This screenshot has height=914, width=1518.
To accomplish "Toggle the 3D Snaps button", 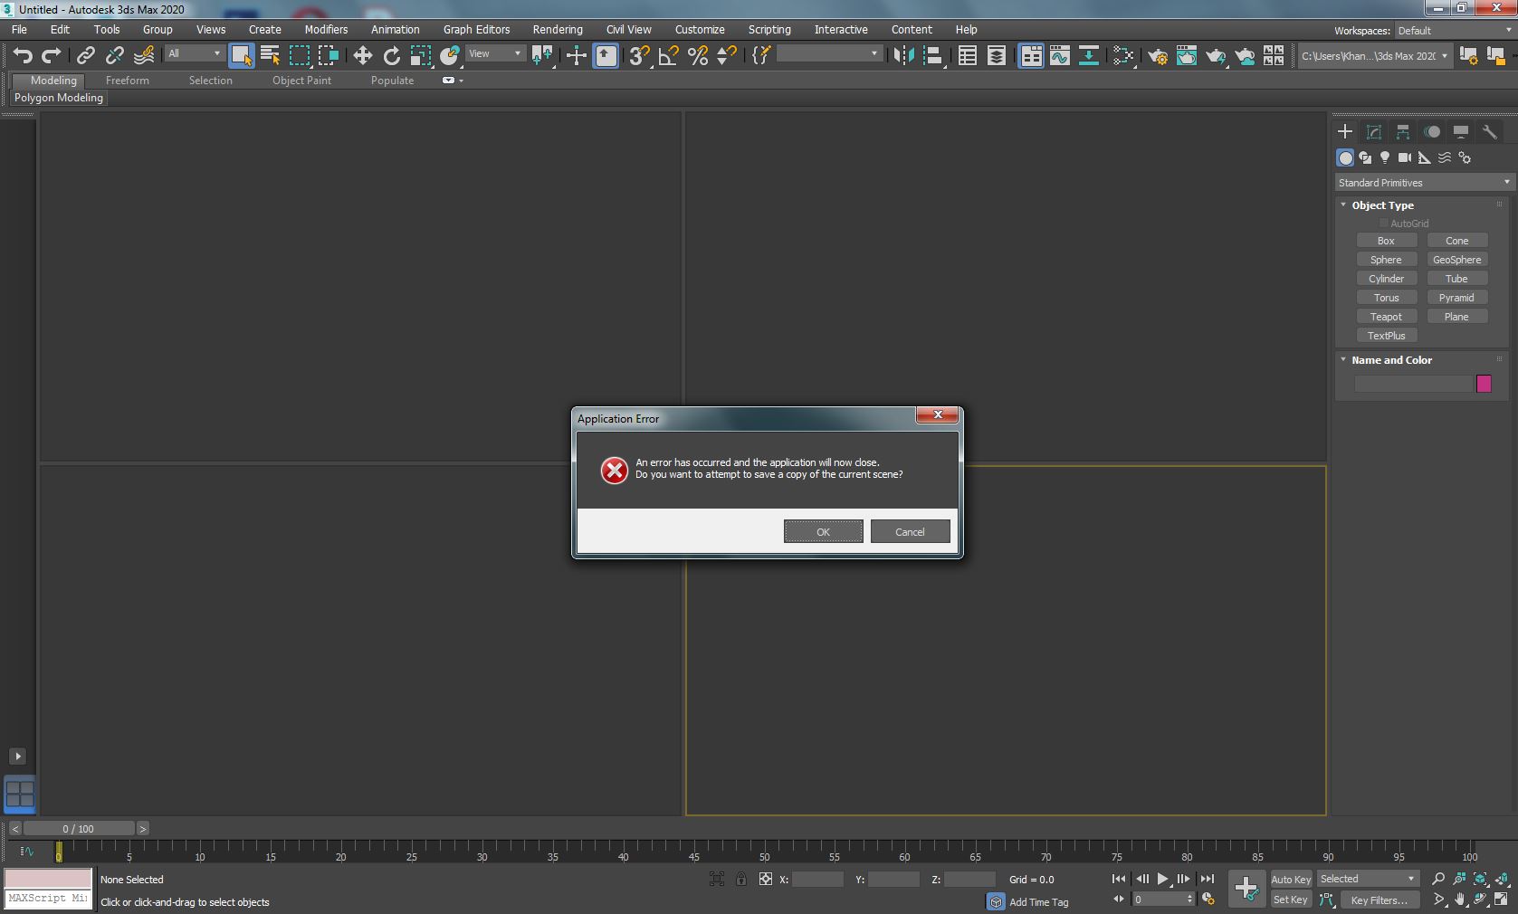I will click(x=640, y=55).
